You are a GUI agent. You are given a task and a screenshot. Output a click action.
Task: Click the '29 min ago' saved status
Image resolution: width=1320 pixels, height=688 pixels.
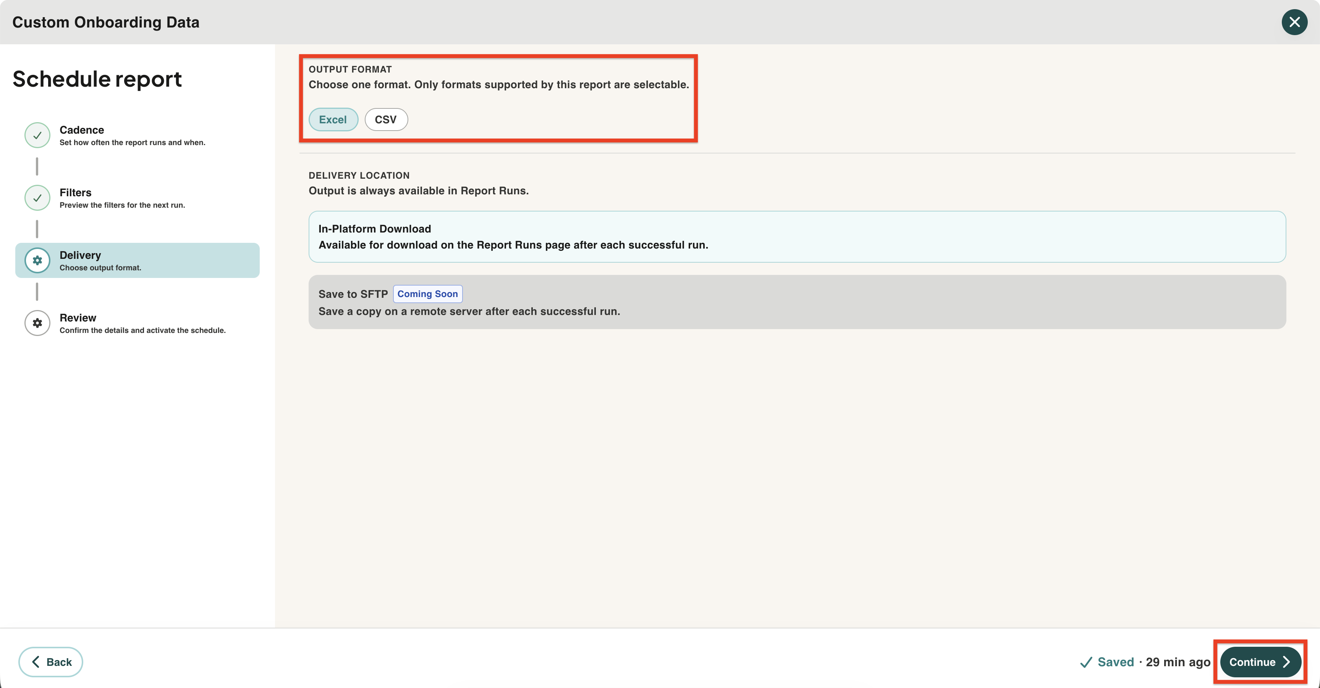click(x=1178, y=662)
